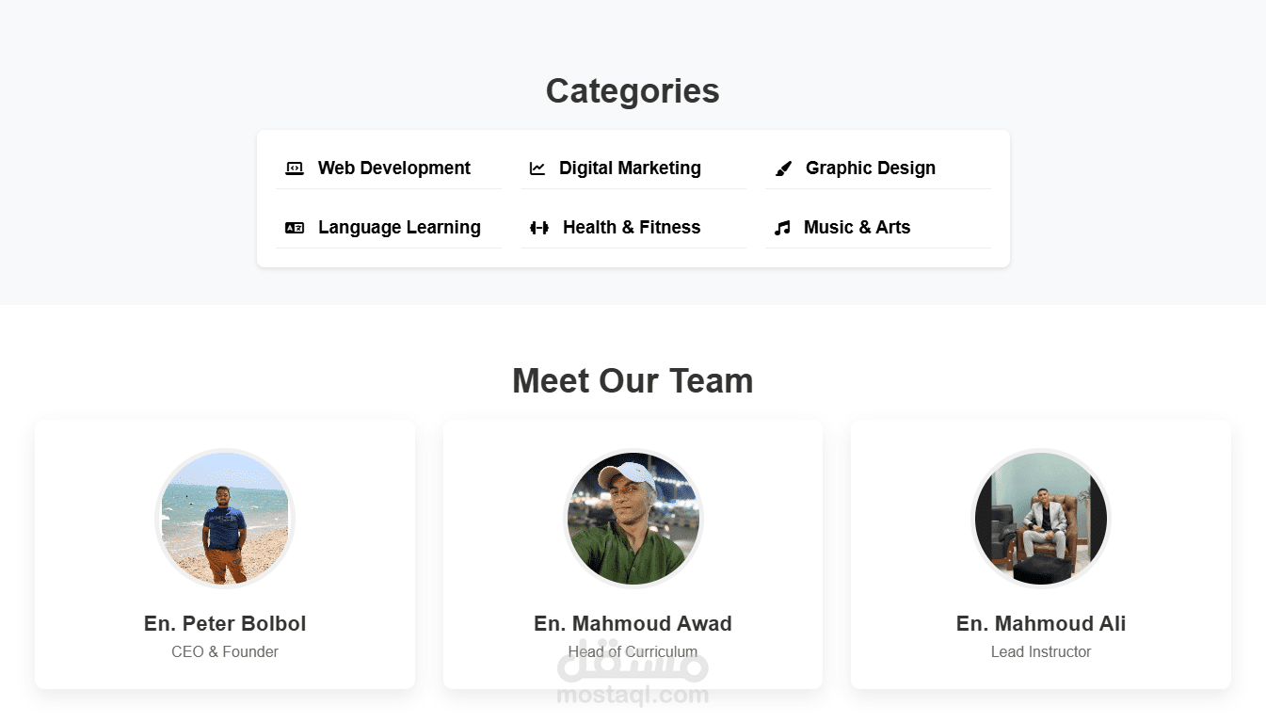Select the name En. Peter Bolbol

tap(225, 623)
